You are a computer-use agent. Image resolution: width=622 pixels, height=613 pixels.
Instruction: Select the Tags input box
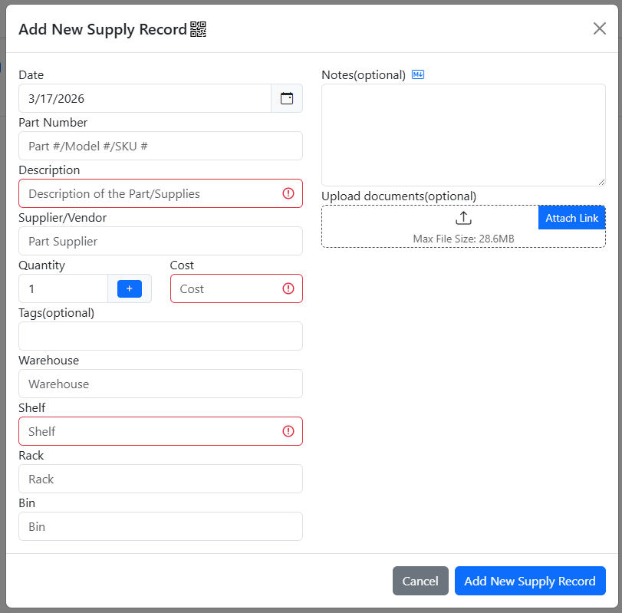[x=160, y=336]
